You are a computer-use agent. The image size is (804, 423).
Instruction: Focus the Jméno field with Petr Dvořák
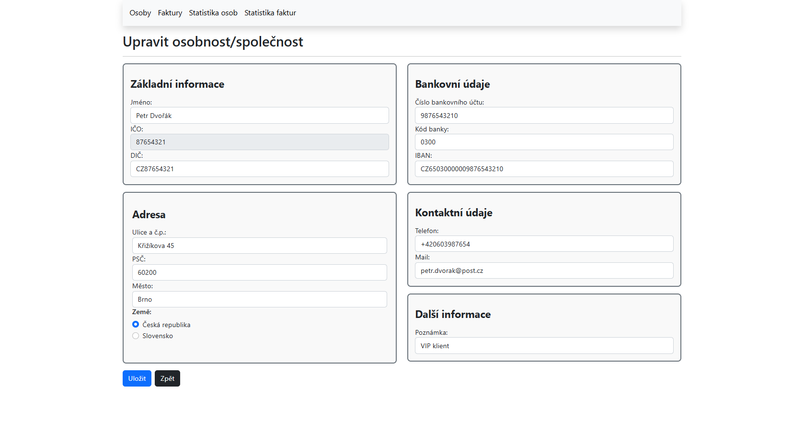coord(259,116)
